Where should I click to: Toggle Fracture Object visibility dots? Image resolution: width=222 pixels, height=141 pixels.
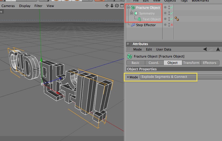[169, 7]
